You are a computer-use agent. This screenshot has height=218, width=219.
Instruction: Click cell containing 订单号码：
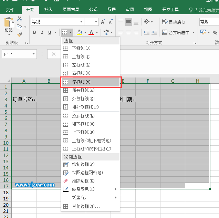point(24,100)
